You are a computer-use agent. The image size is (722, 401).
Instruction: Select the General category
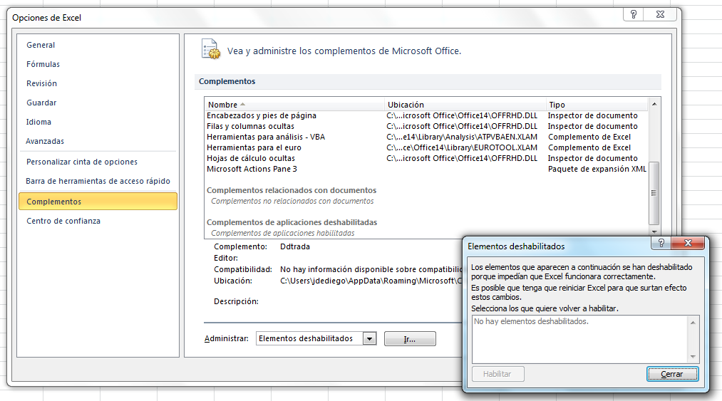(x=41, y=45)
